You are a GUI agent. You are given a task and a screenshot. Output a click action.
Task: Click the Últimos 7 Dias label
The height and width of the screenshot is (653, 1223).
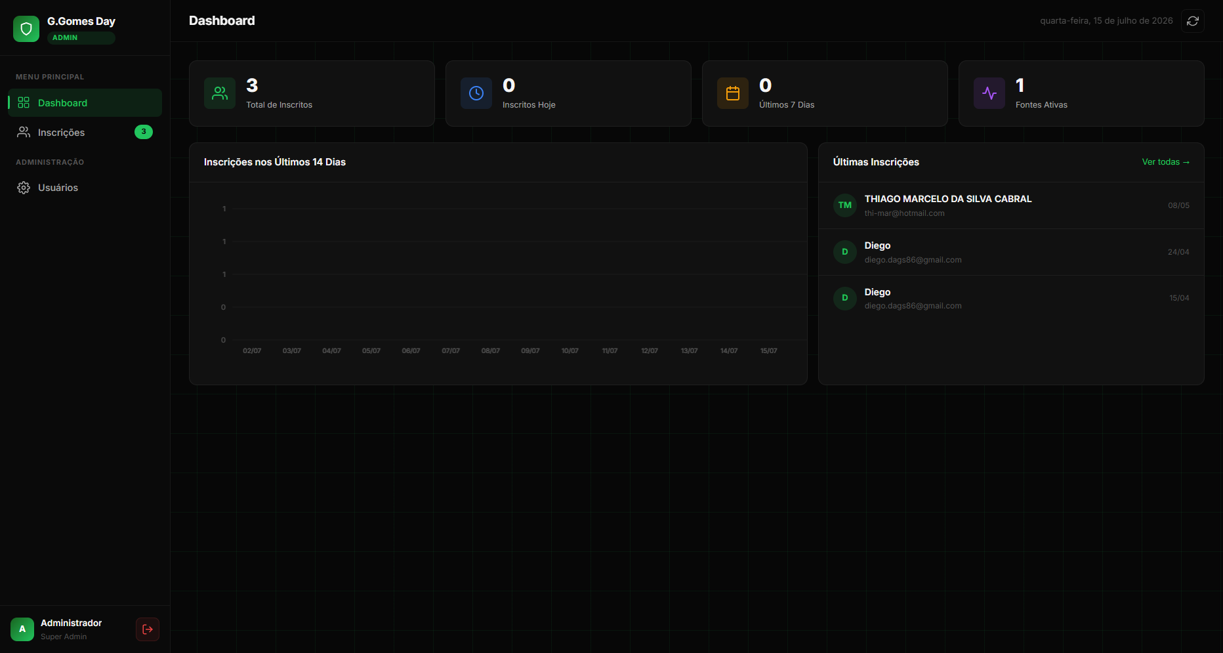(787, 105)
